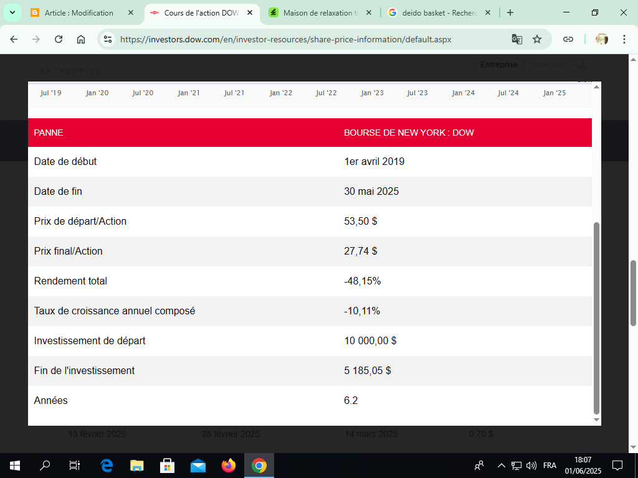Viewport: 638px width, 478px height.
Task: Open Microsoft Store from the taskbar
Action: click(167, 466)
